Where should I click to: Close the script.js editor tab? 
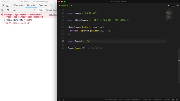coord(72,6)
